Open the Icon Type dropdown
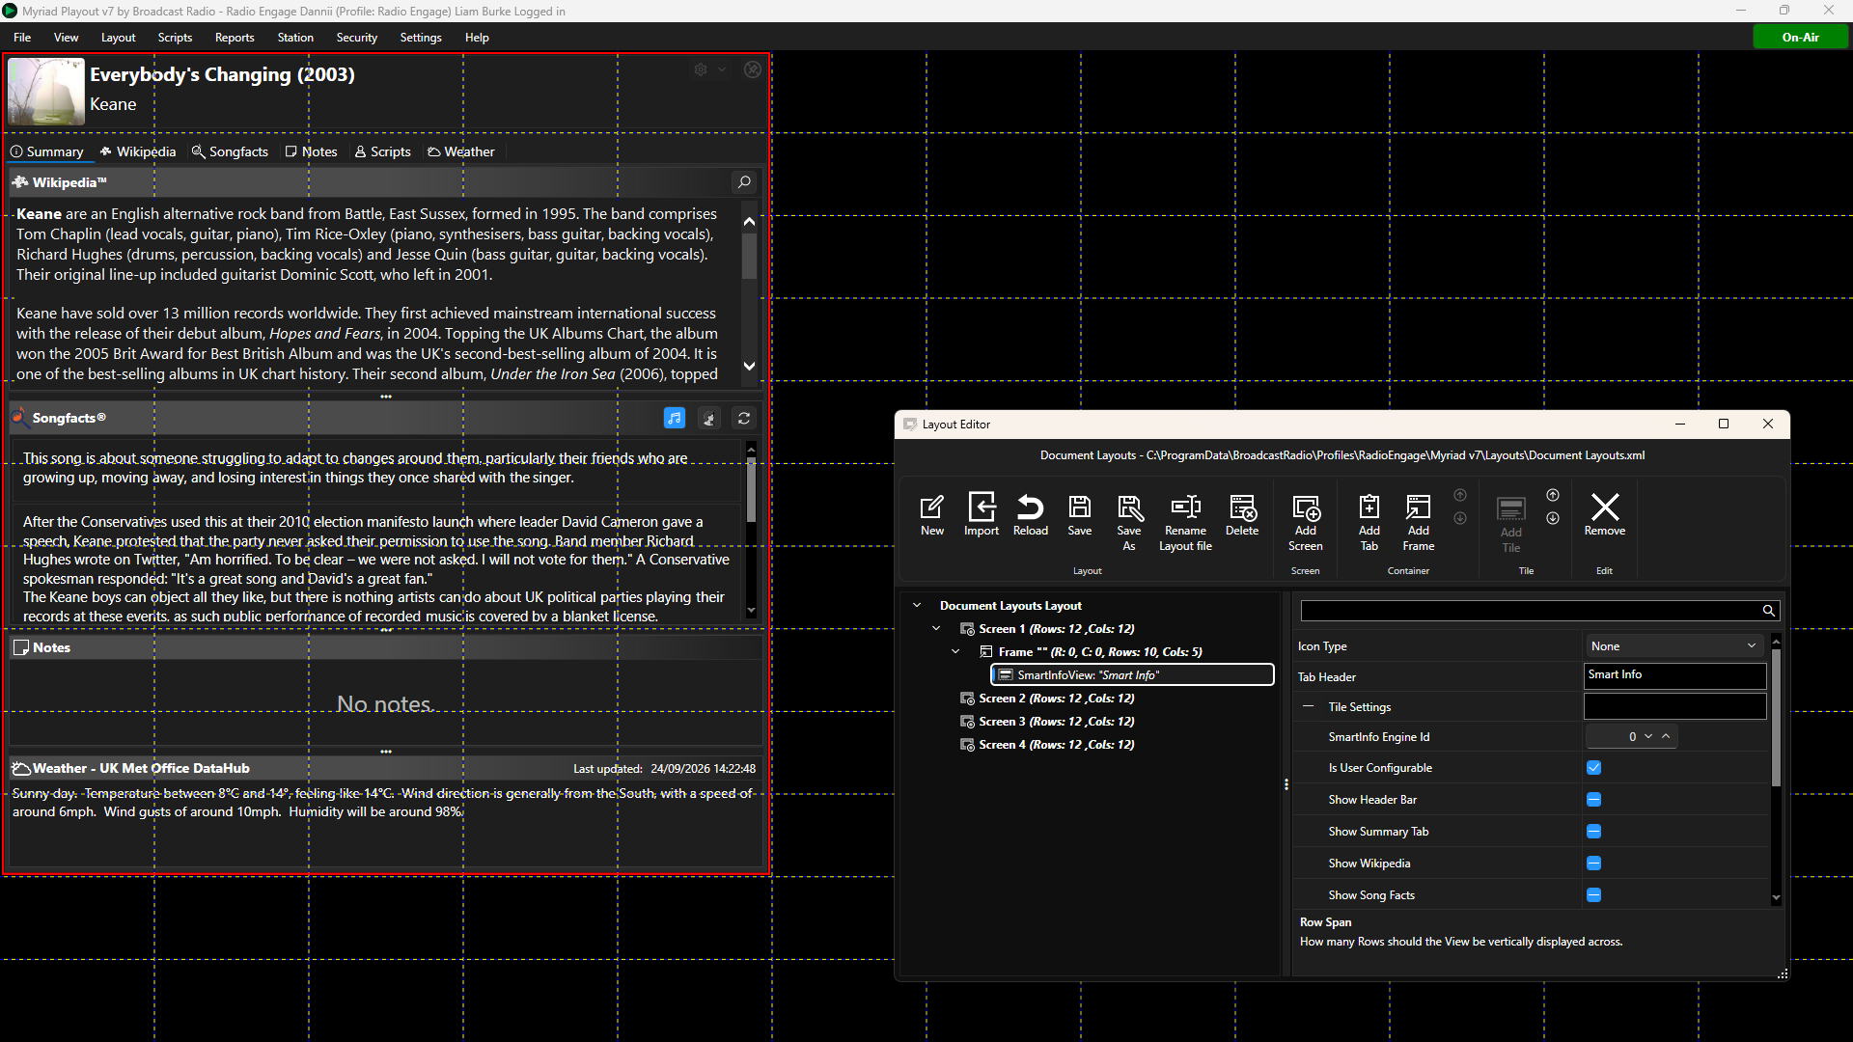Image resolution: width=1853 pixels, height=1042 pixels. tap(1674, 646)
